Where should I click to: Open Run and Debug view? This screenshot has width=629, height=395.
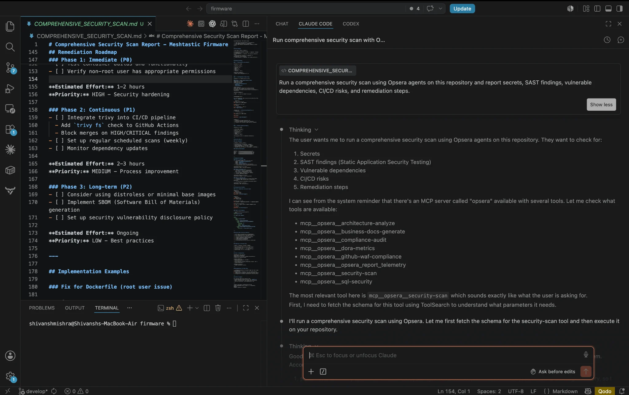(10, 89)
